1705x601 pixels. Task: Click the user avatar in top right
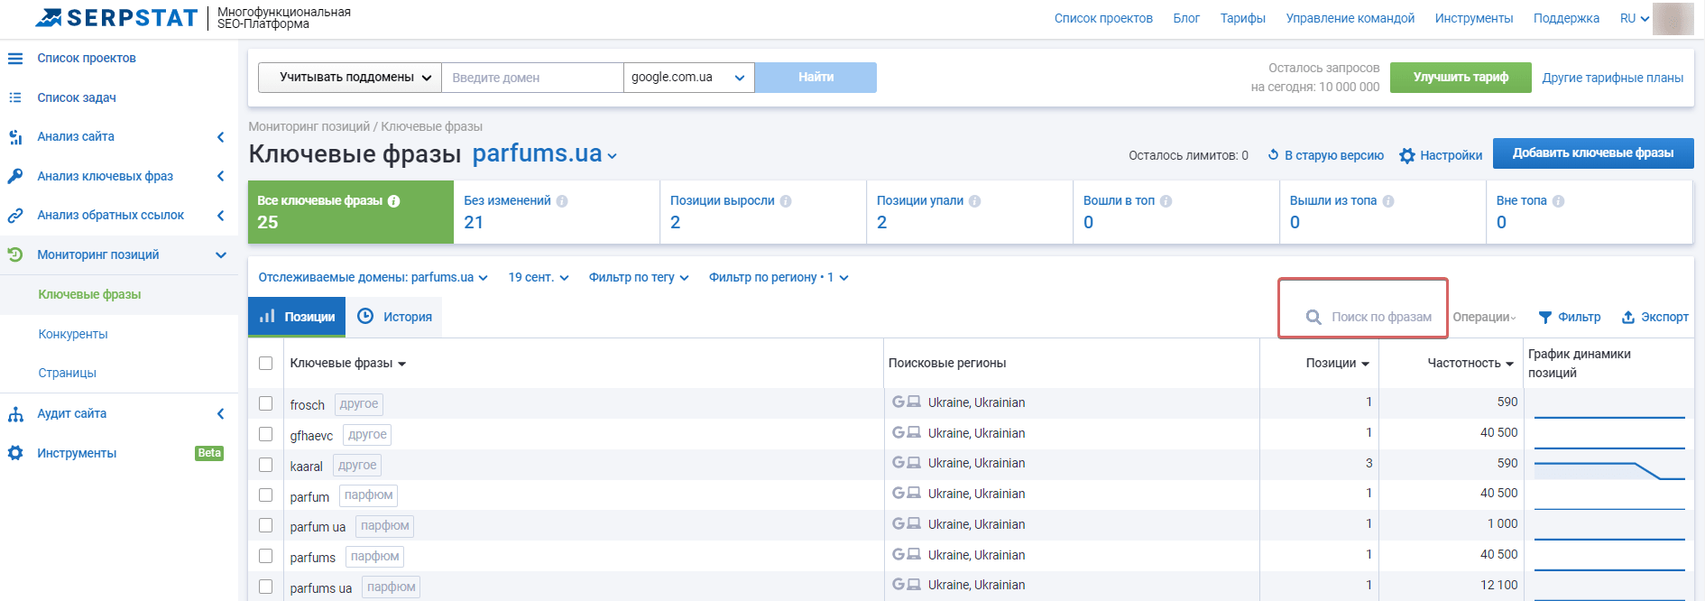tap(1673, 18)
